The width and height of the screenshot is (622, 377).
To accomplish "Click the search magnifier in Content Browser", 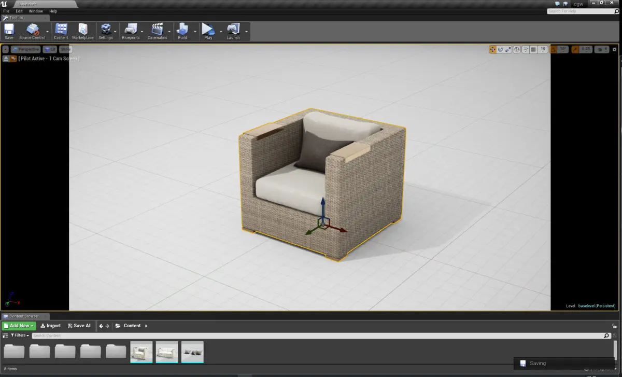I will pyautogui.click(x=606, y=336).
